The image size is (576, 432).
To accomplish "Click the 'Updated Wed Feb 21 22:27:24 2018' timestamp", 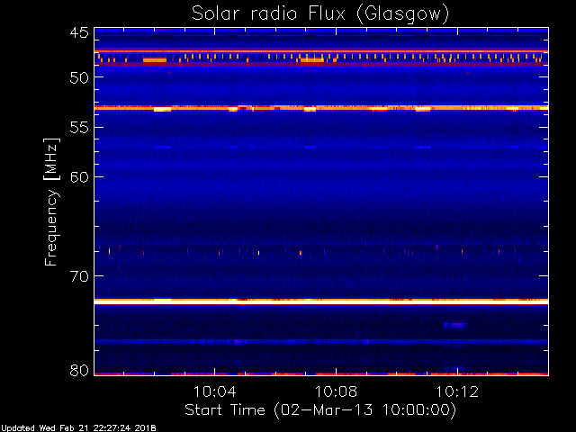I will [x=78, y=428].
